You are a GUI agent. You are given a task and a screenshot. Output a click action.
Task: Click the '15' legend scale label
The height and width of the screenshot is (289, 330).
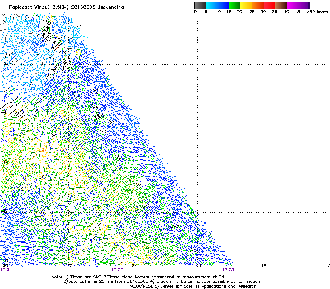tap(229, 12)
